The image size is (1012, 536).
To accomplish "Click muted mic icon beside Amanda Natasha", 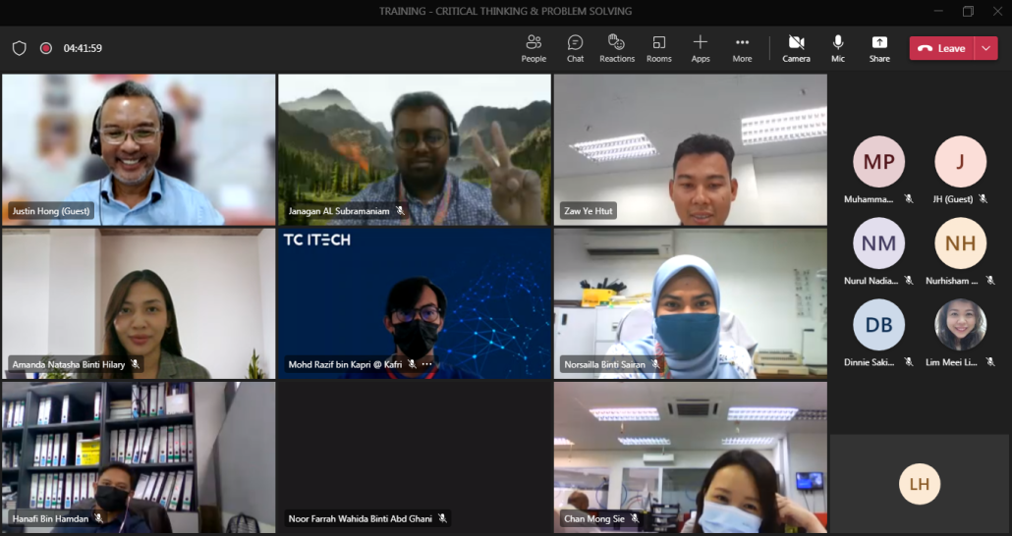I will [x=135, y=364].
